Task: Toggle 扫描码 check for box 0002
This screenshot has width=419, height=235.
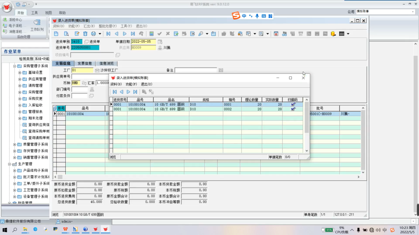Action: click(x=293, y=109)
